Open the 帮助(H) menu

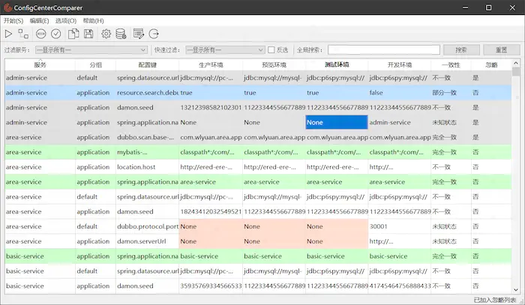click(x=94, y=21)
